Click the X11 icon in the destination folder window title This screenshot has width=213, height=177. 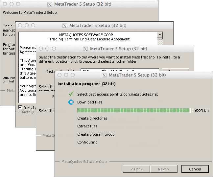point(85,49)
